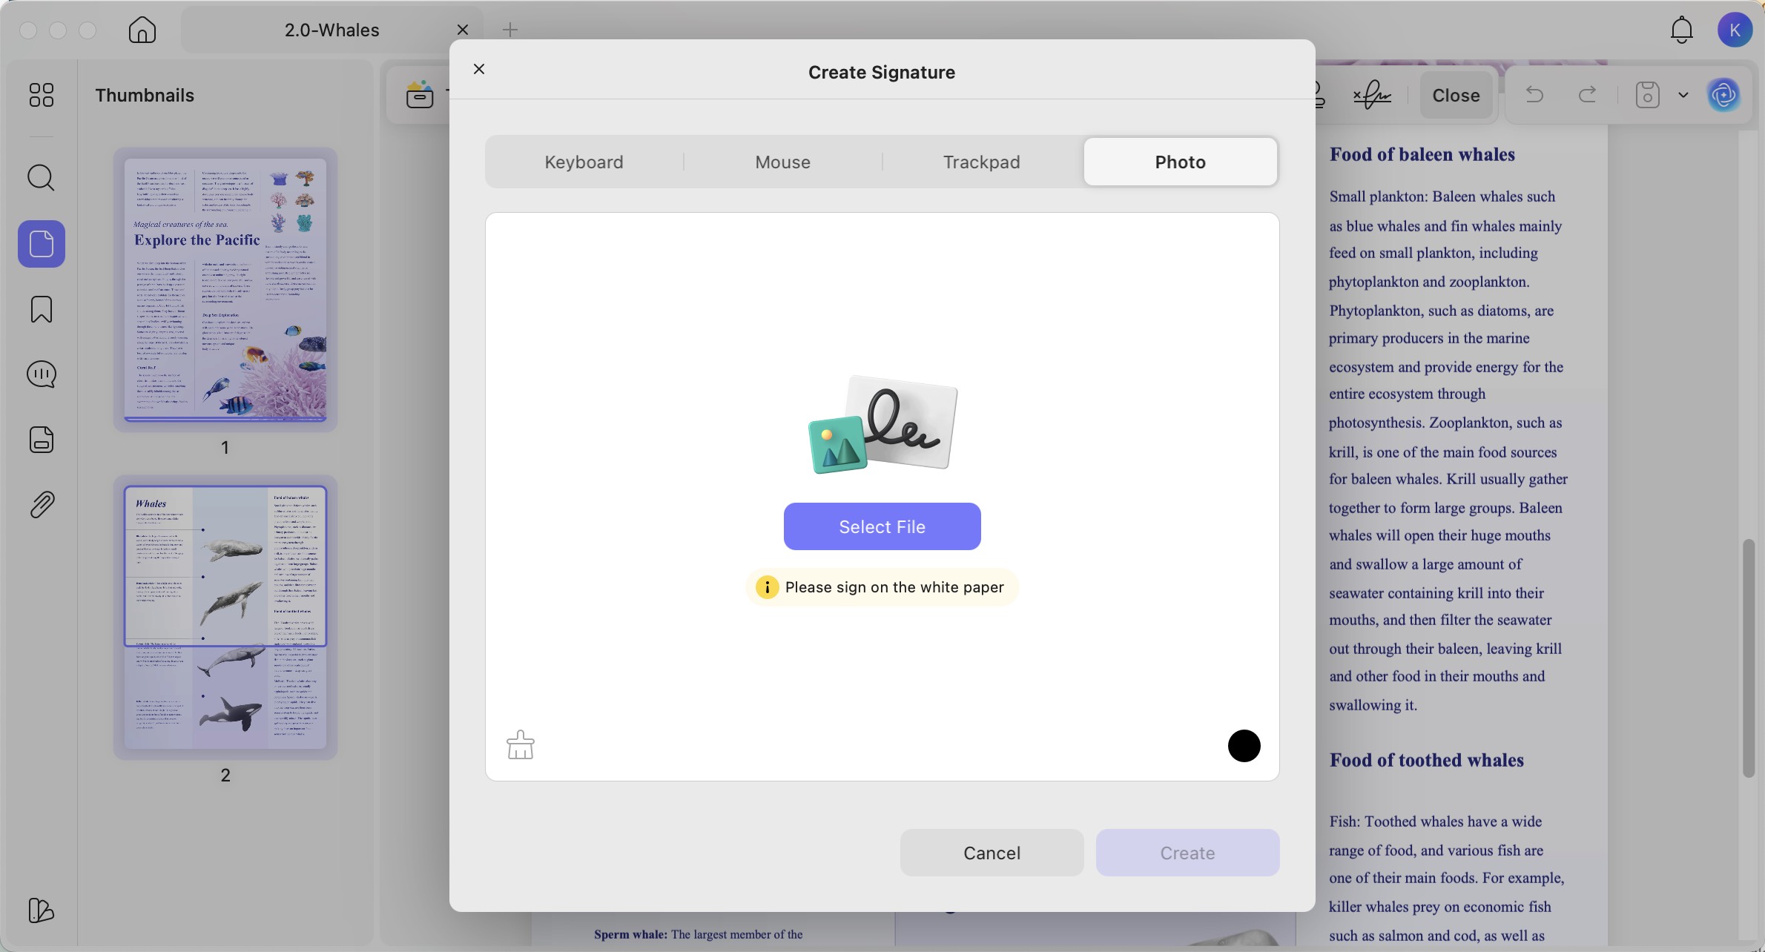Click the Close toolbar button
Screen dimensions: 1765x952
click(x=1456, y=95)
